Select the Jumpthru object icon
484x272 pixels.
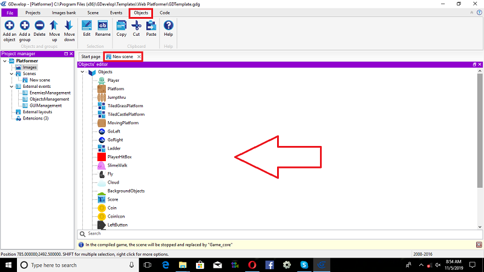click(102, 98)
